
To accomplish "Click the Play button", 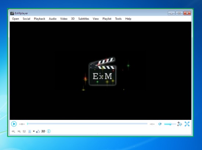I will point(14,124).
